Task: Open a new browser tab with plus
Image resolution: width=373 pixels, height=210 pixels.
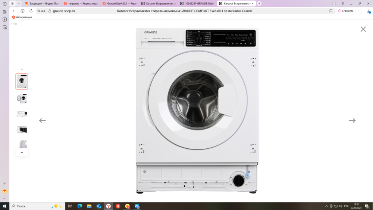Action: click(259, 3)
